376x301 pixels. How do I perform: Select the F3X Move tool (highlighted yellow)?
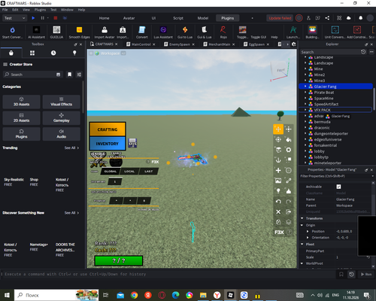click(278, 129)
